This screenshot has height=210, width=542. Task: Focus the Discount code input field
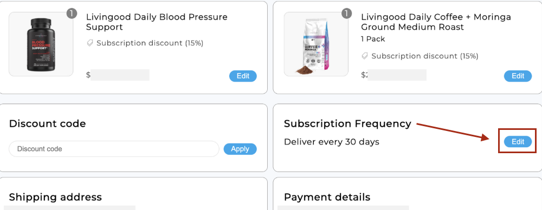click(x=114, y=149)
